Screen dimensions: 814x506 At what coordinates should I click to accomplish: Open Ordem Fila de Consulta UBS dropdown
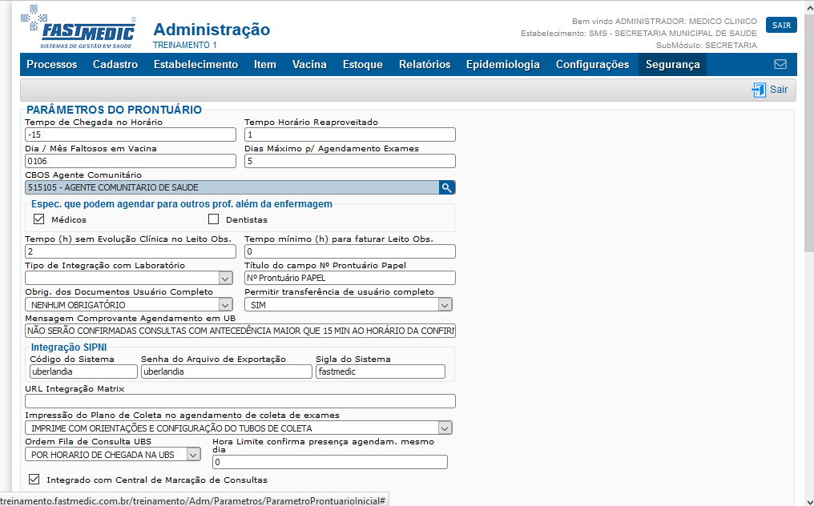[x=193, y=455]
